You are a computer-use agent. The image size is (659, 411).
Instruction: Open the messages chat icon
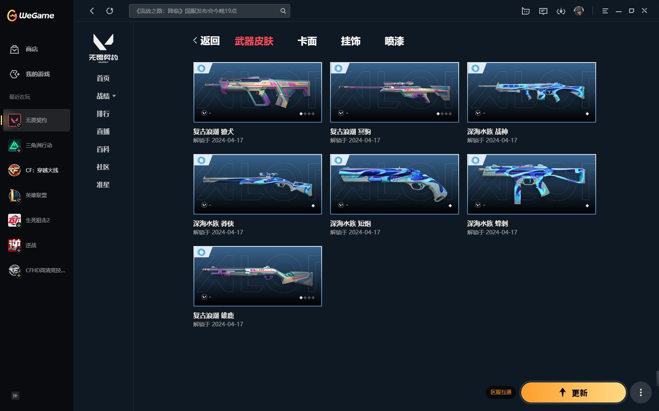click(x=543, y=11)
